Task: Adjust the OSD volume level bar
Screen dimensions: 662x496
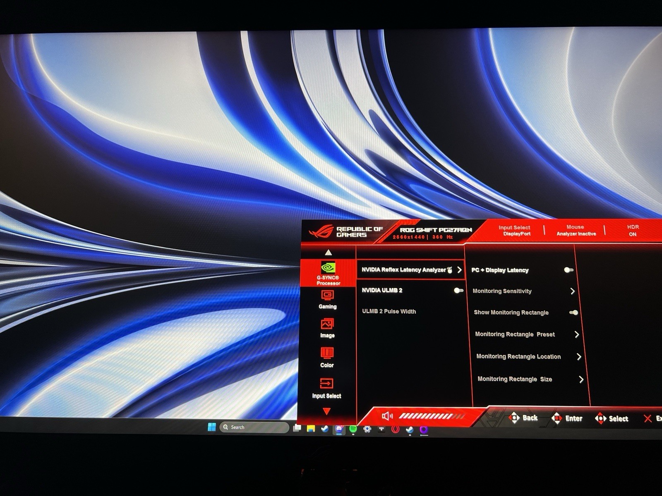Action: point(432,416)
